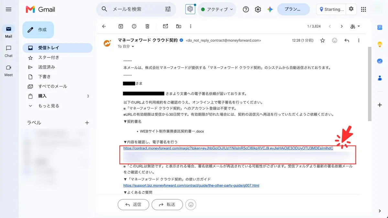Open the contract.moneyforward.com magic link
Viewport: 388px width, 218px height.
click(x=228, y=149)
